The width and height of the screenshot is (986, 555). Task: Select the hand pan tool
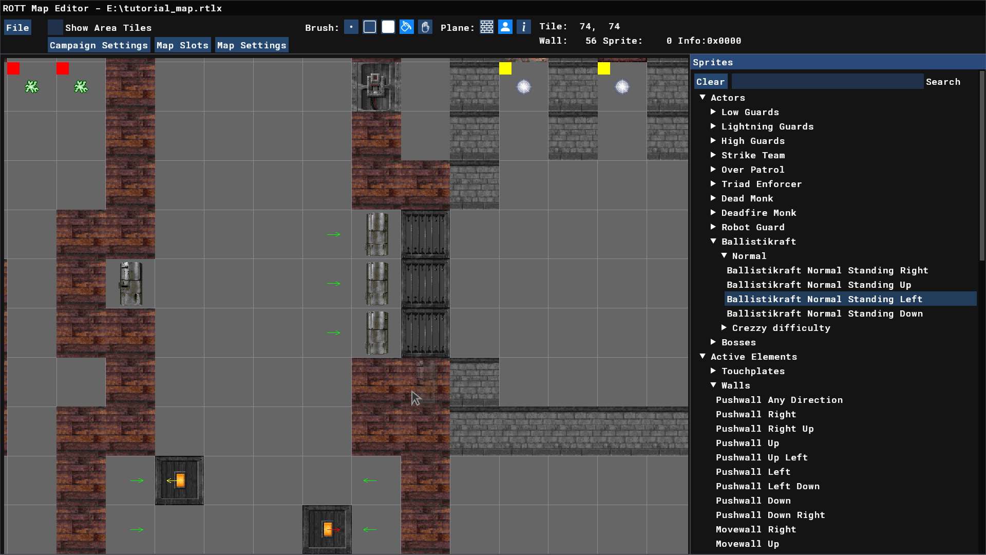point(425,27)
